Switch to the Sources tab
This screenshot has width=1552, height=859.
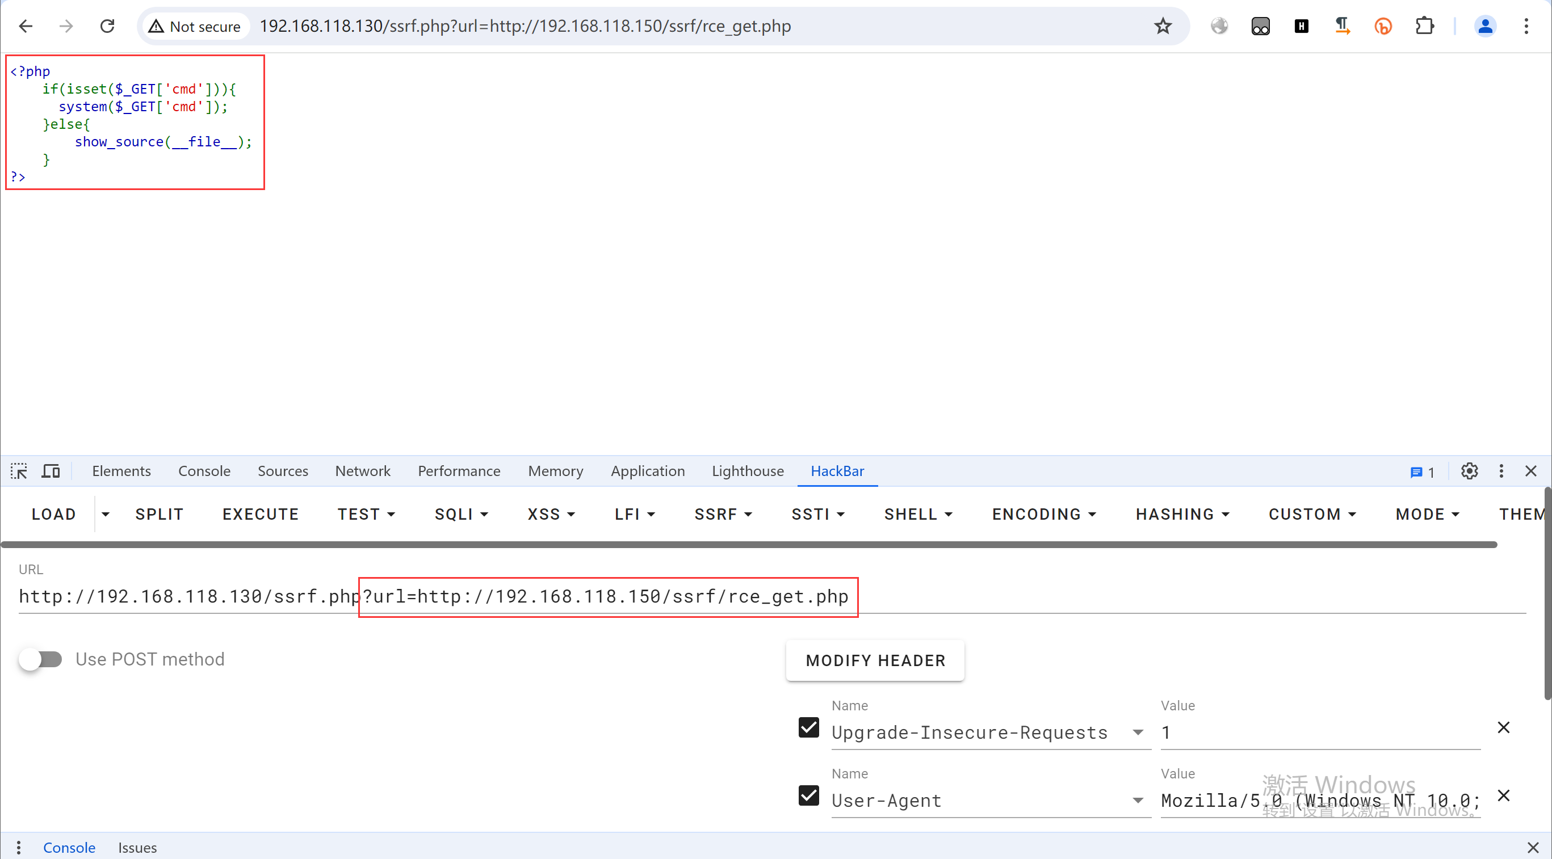[x=283, y=471]
